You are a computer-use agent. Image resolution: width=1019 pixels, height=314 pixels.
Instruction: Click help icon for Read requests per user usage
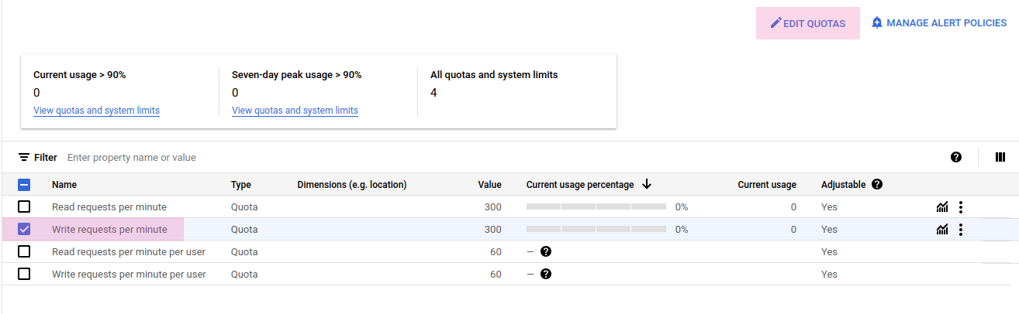(x=546, y=252)
